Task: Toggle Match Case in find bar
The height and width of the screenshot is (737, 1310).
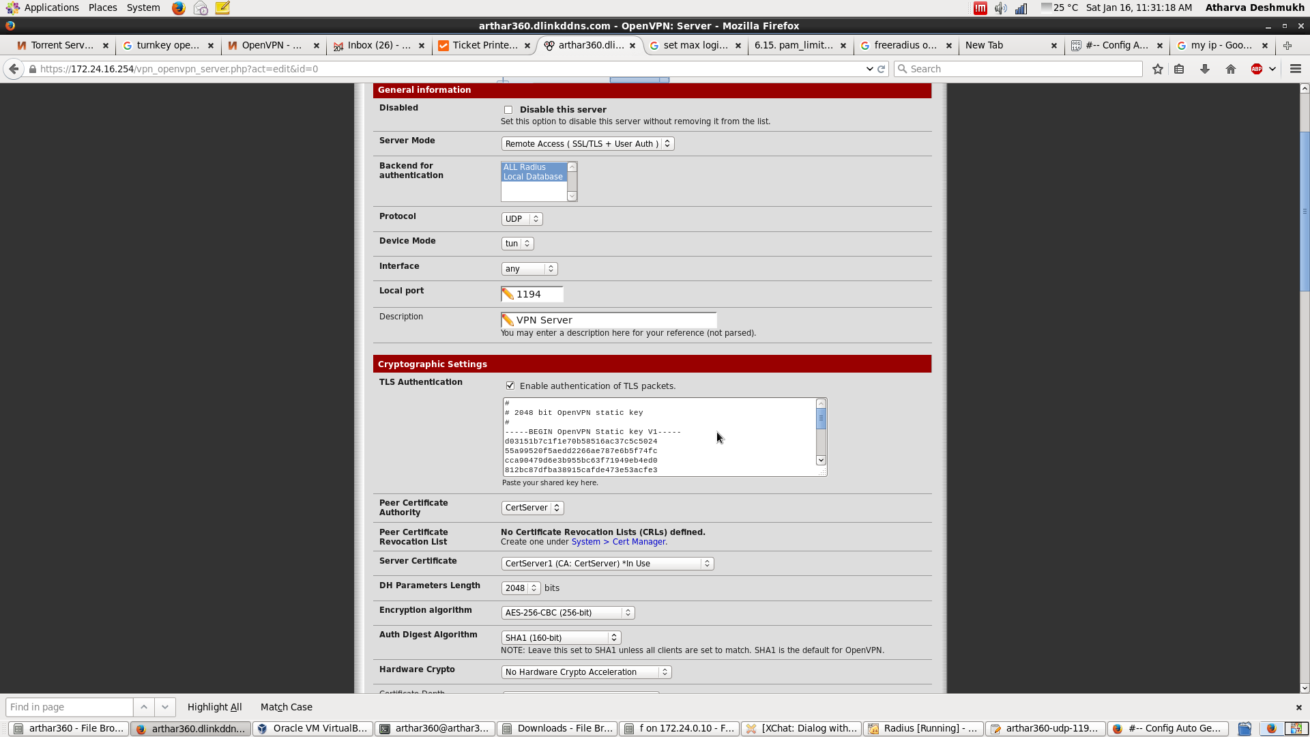Action: (287, 707)
